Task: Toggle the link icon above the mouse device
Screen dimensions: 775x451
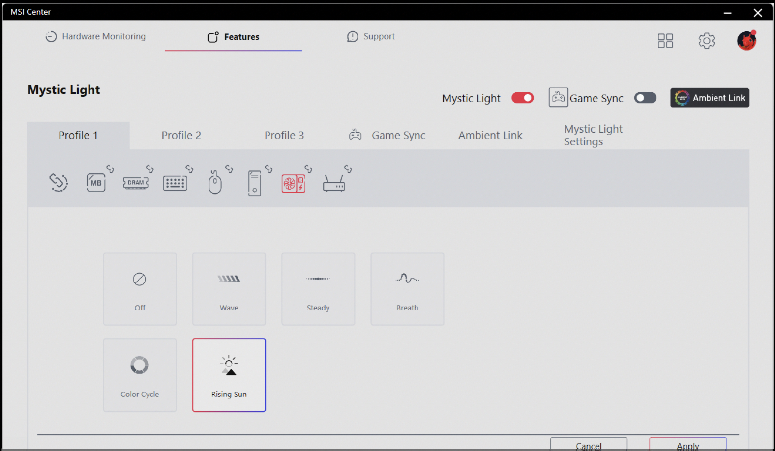Action: 229,169
